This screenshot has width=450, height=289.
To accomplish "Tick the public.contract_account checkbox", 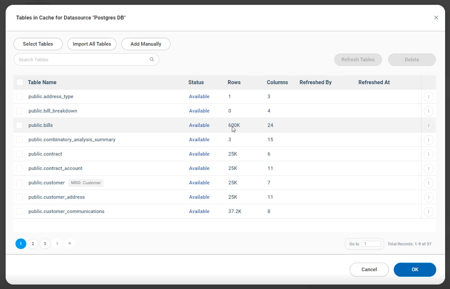I will (x=19, y=168).
